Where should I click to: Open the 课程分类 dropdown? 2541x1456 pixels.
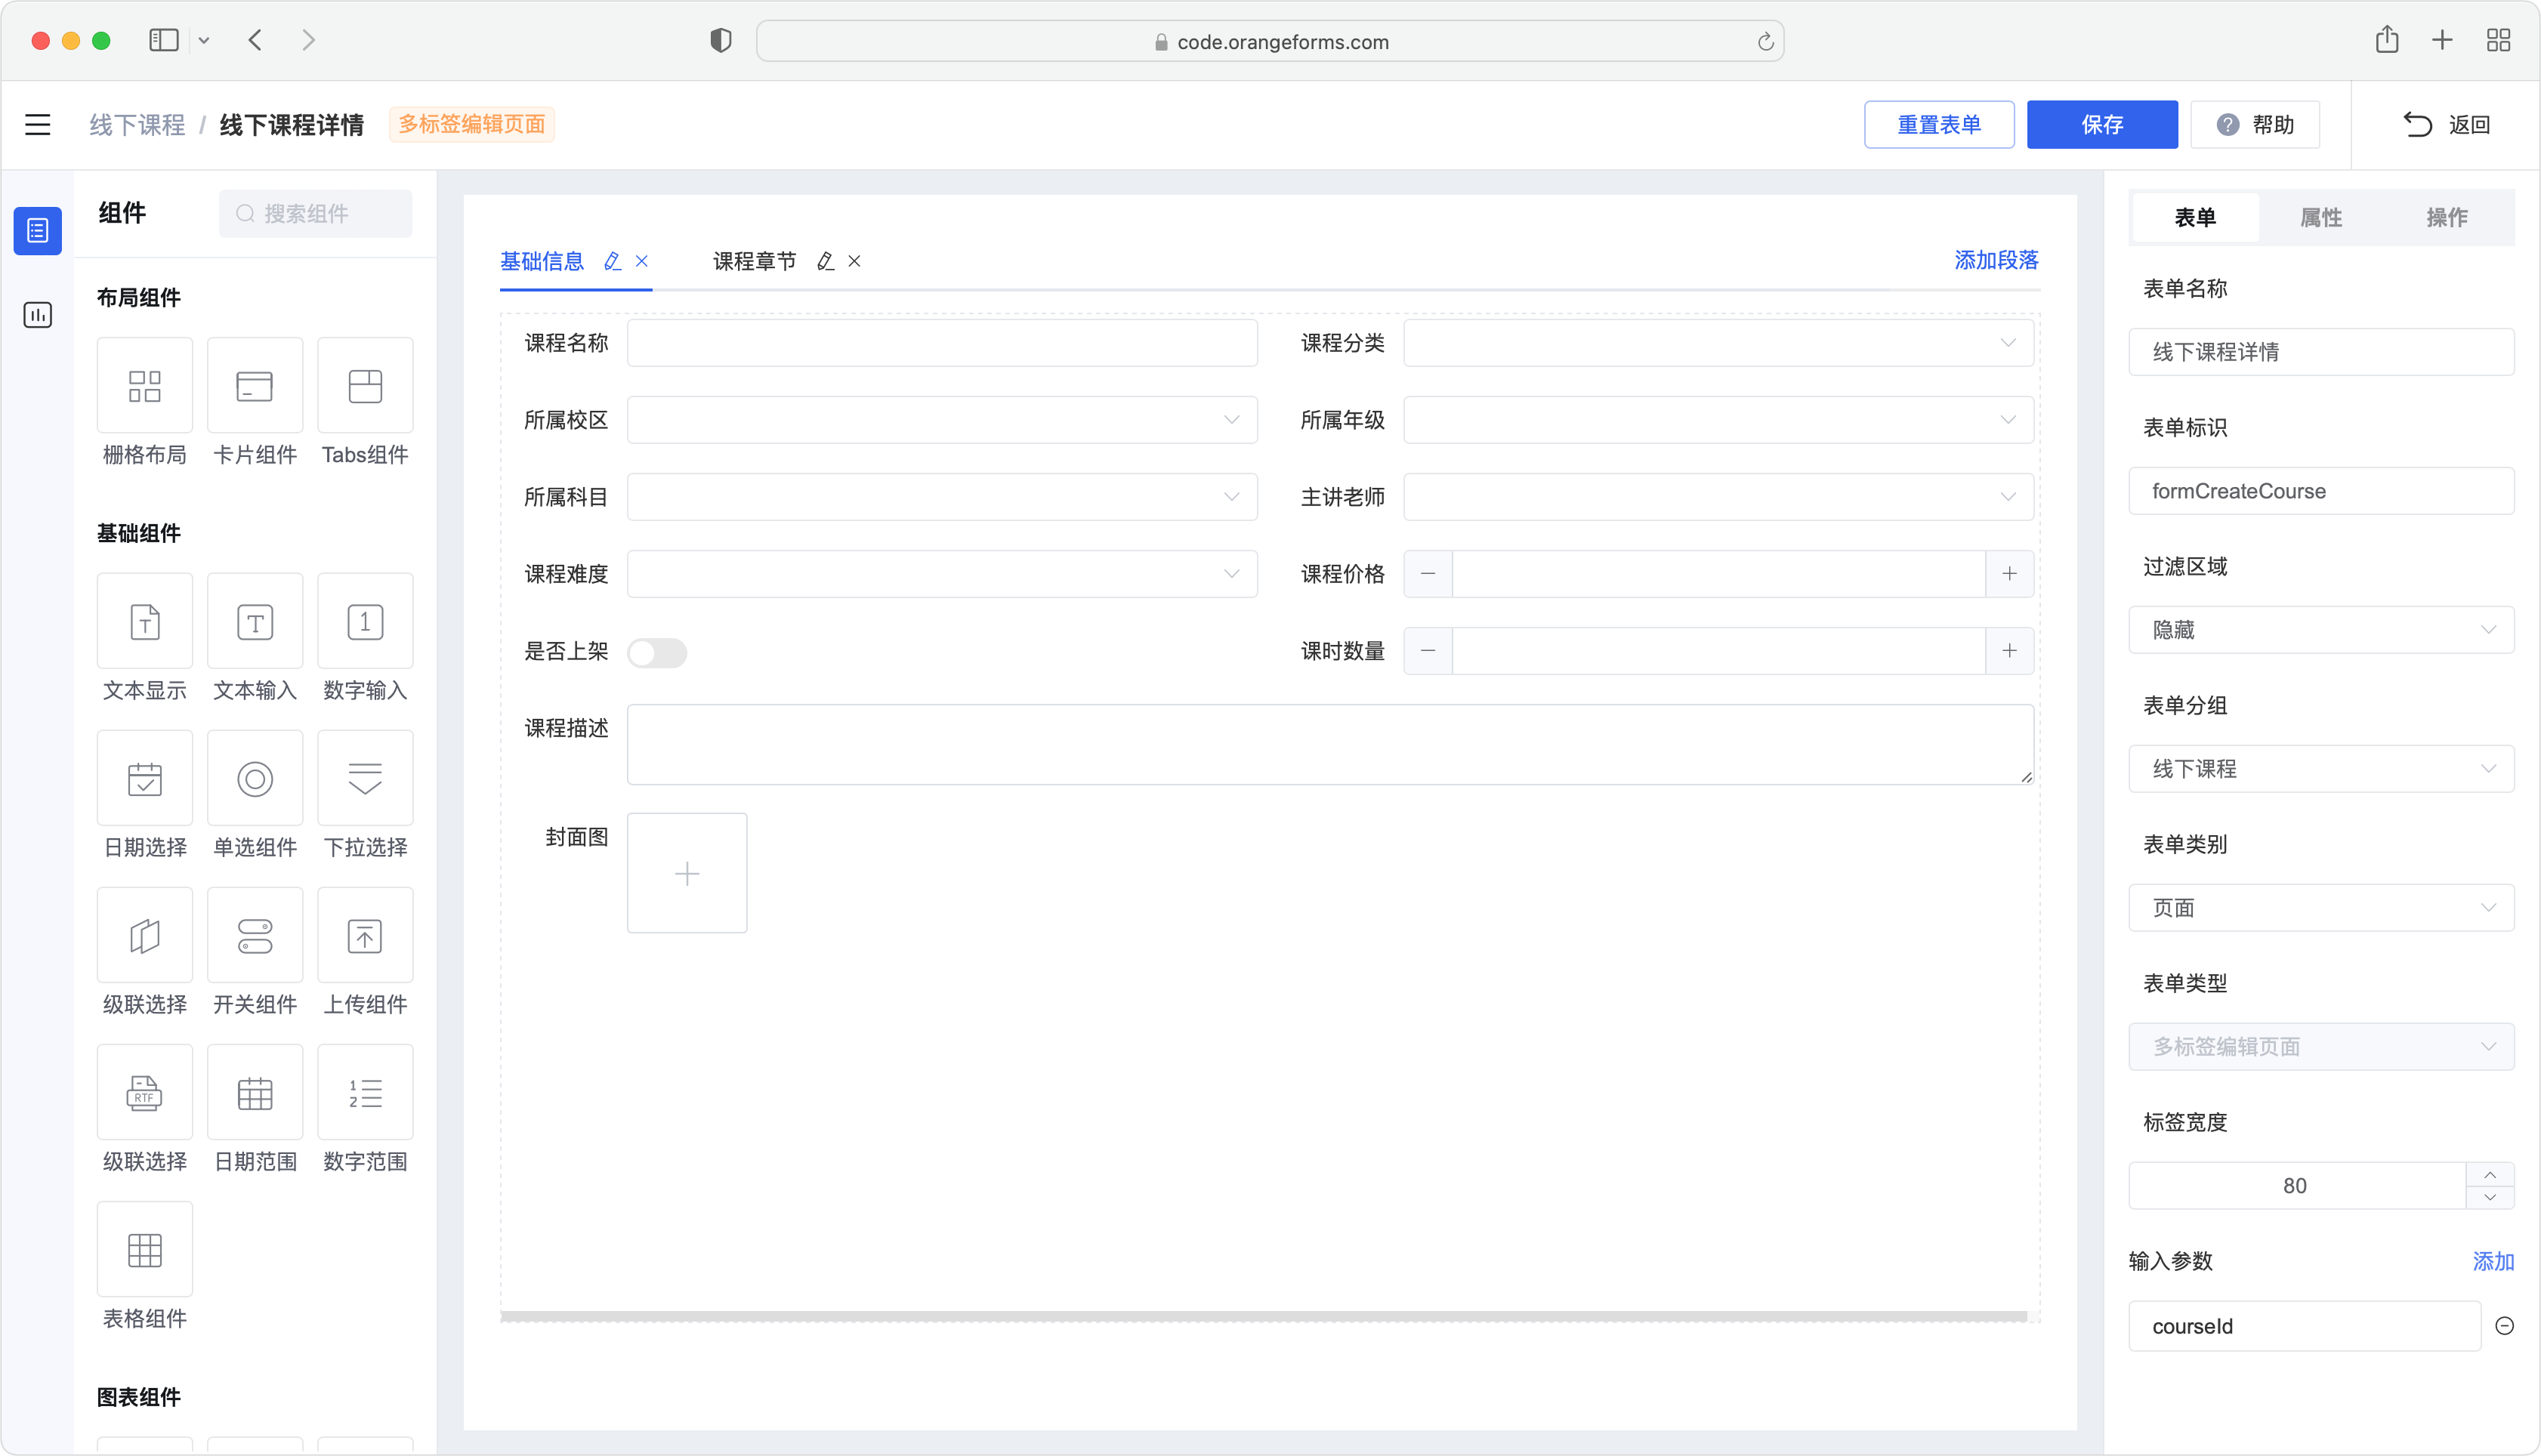click(1718, 343)
